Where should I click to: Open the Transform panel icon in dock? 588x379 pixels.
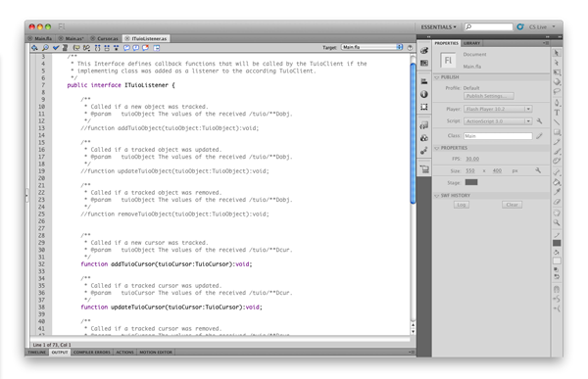click(x=424, y=107)
